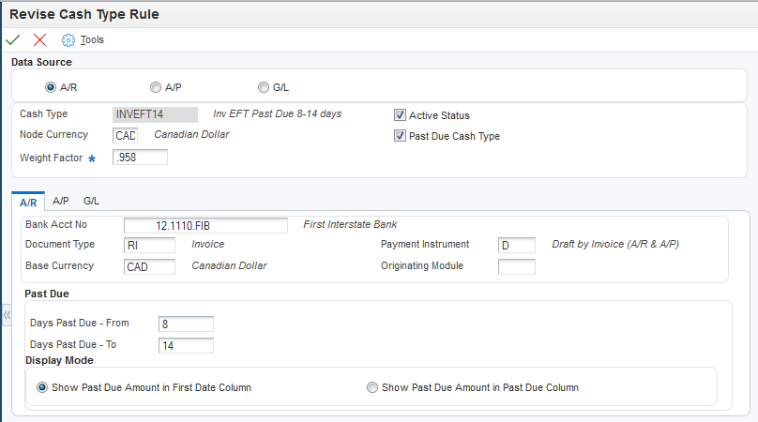Click the Node Currency input field
Viewport: 758px width, 422px height.
tap(125, 135)
